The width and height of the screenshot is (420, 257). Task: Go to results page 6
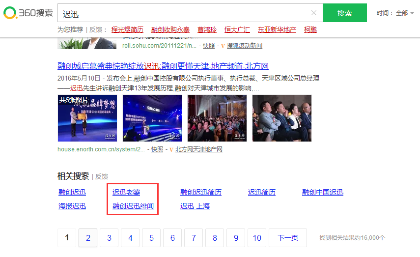coord(172,238)
